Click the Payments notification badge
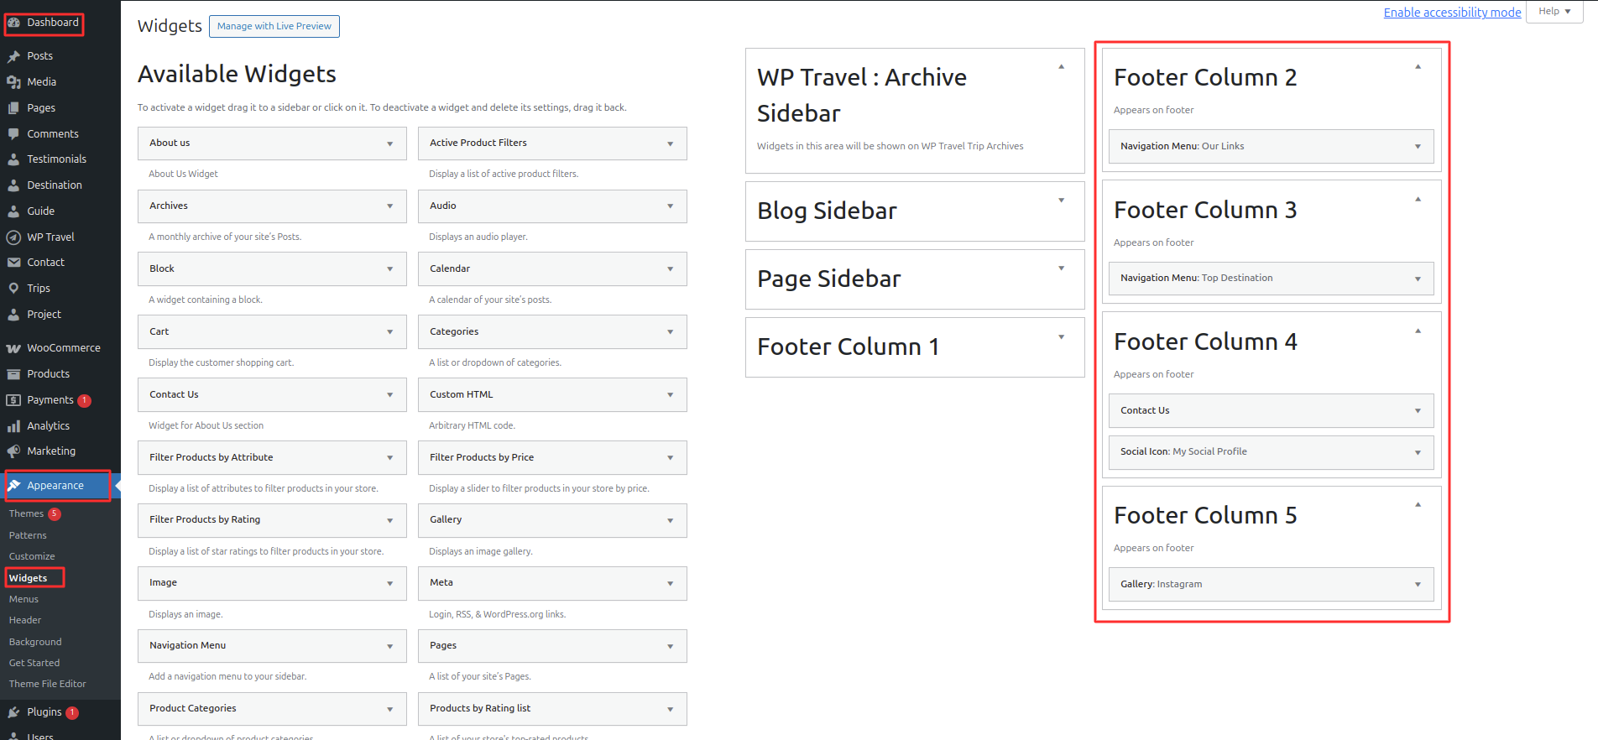Screen dimensions: 1598x740 [x=84, y=400]
